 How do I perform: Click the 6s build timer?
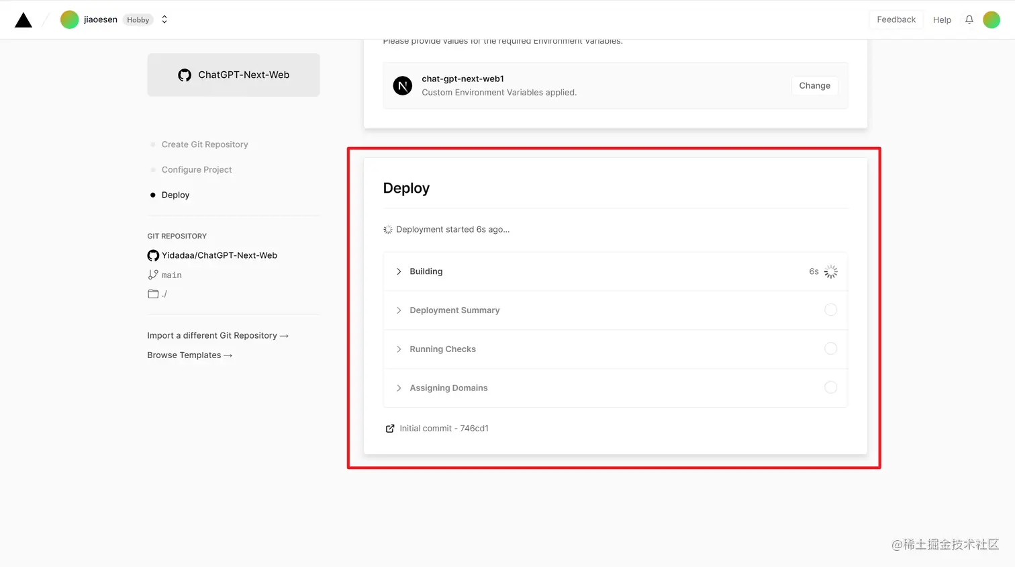[814, 271]
